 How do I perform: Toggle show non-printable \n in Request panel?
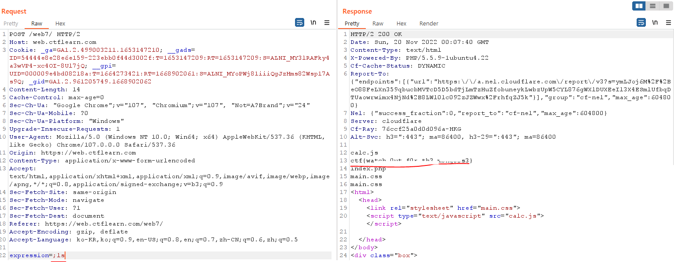(313, 22)
